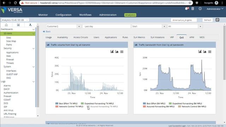Click the auto-refresh icon next to Refresh
Image resolution: width=226 pixels, height=127 pixels.
pyautogui.click(x=218, y=20)
